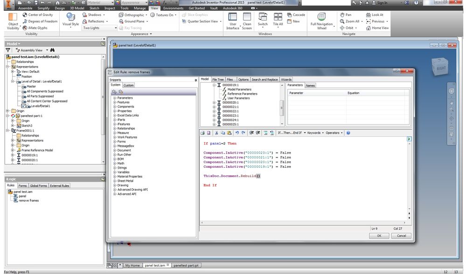Open the Visual Style tool

coord(70,20)
